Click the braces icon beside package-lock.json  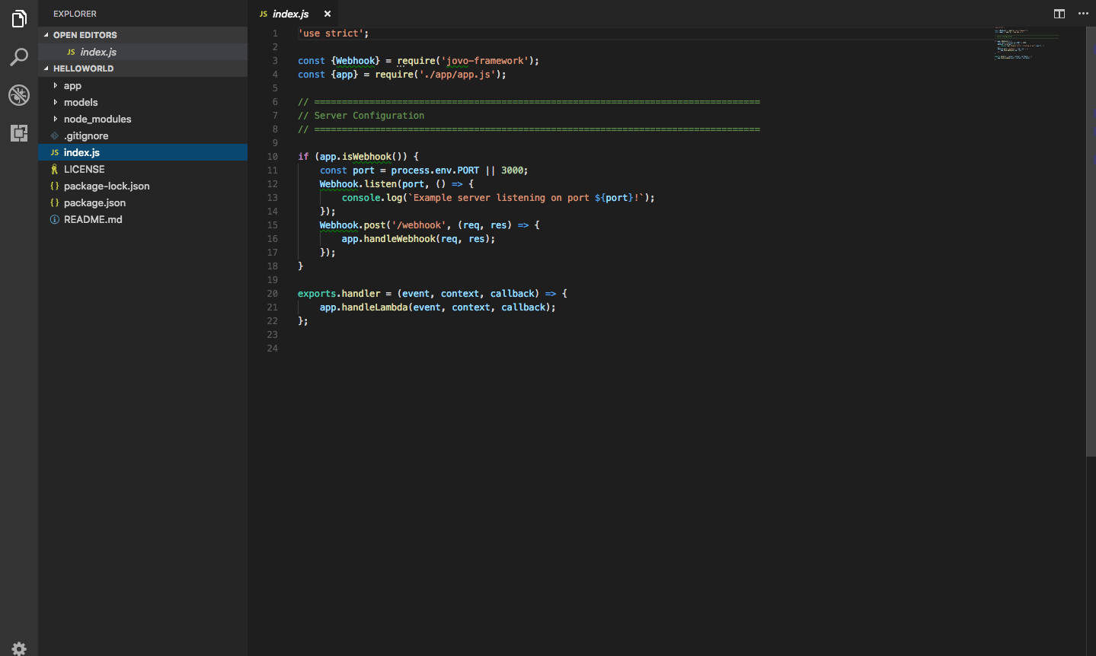pos(54,186)
